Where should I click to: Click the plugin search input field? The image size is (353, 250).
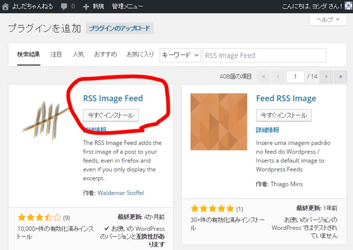(264, 55)
